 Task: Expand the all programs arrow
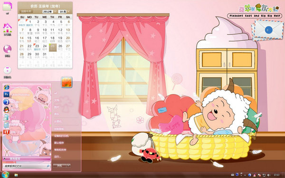pyautogui.click(x=4, y=159)
